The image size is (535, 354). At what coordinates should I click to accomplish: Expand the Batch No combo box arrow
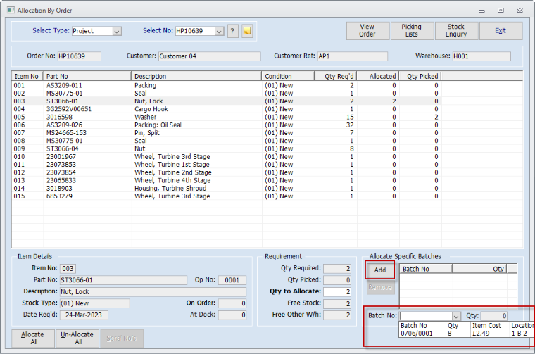(456, 316)
